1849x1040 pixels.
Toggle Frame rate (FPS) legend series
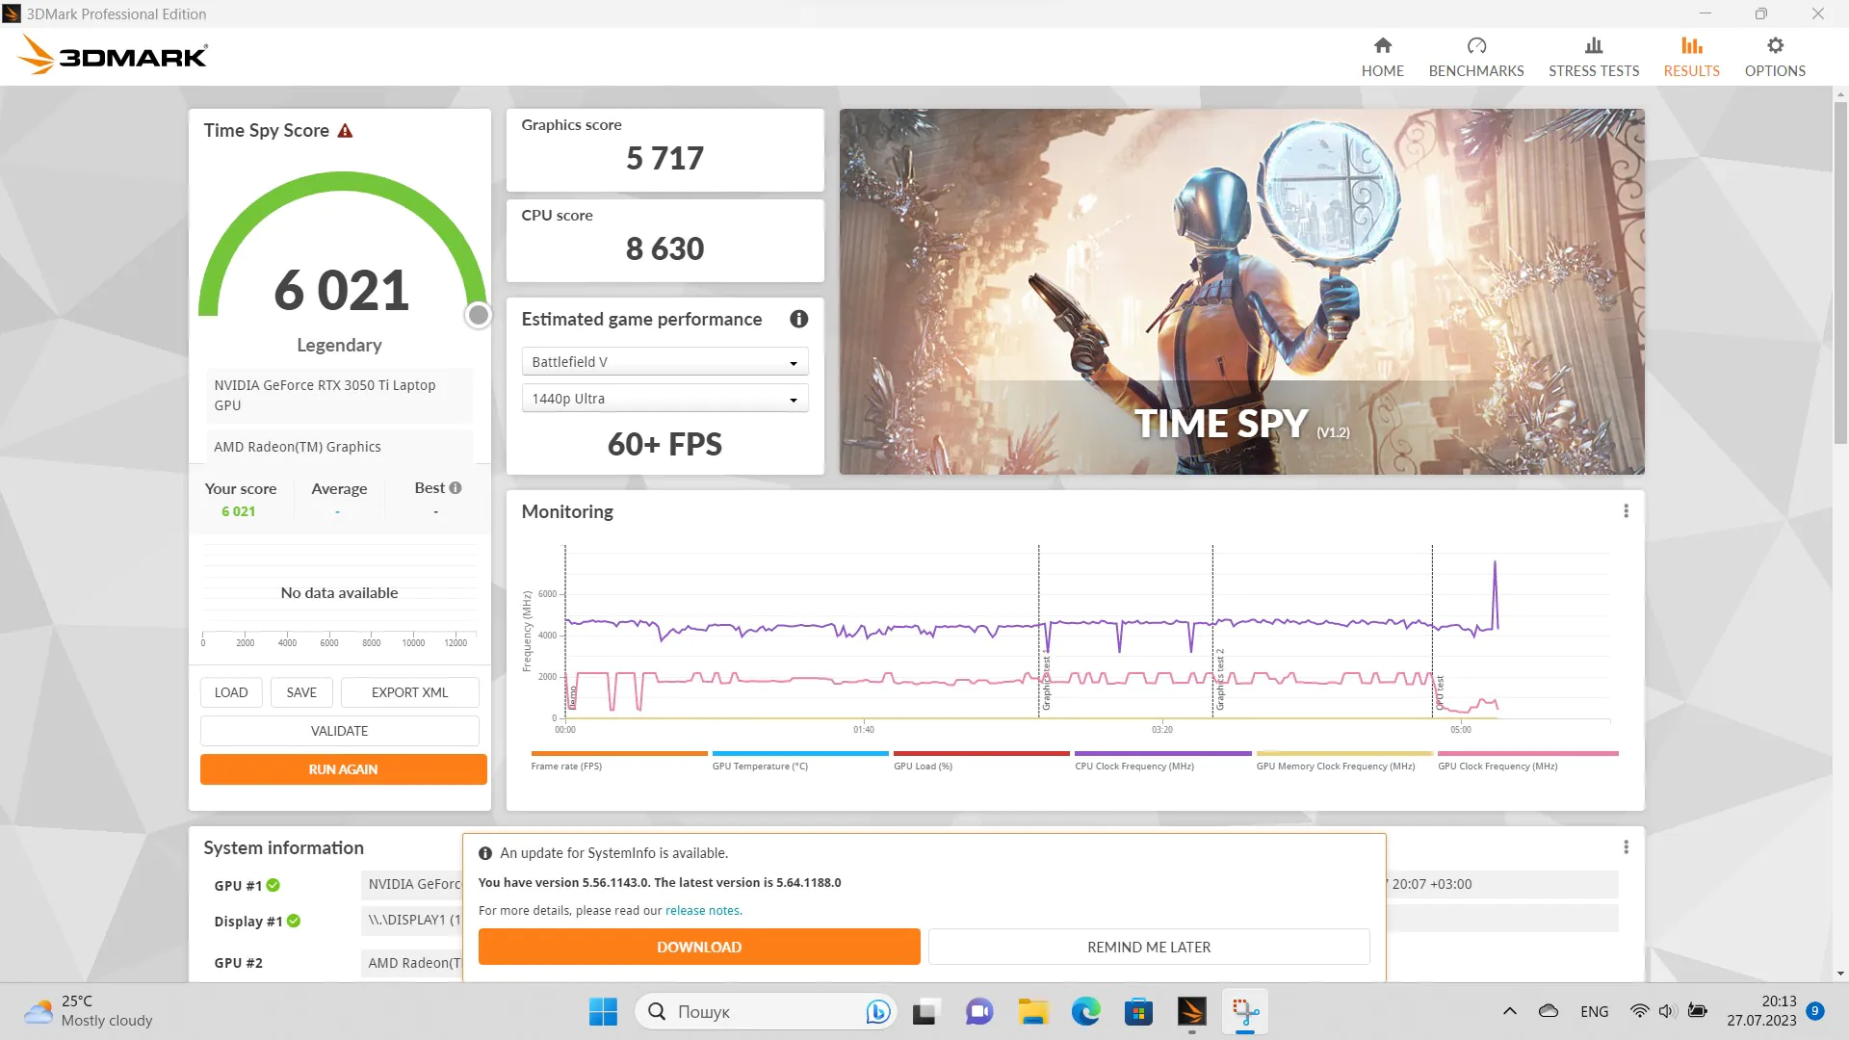tap(618, 761)
